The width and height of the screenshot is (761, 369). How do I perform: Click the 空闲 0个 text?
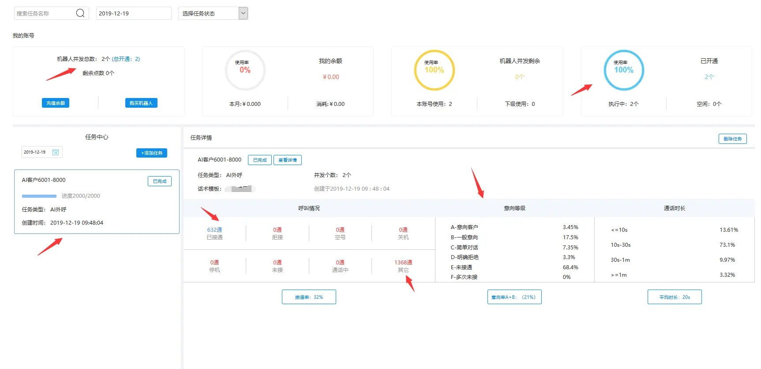tap(709, 104)
